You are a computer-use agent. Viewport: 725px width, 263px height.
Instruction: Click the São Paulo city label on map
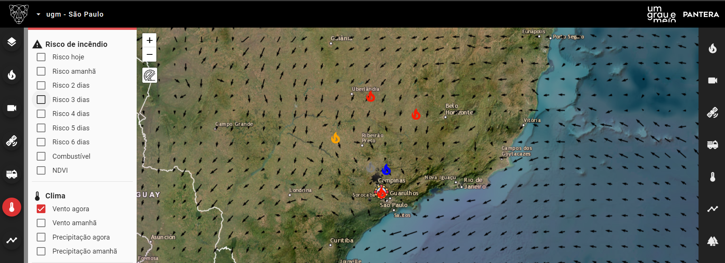pyautogui.click(x=394, y=205)
